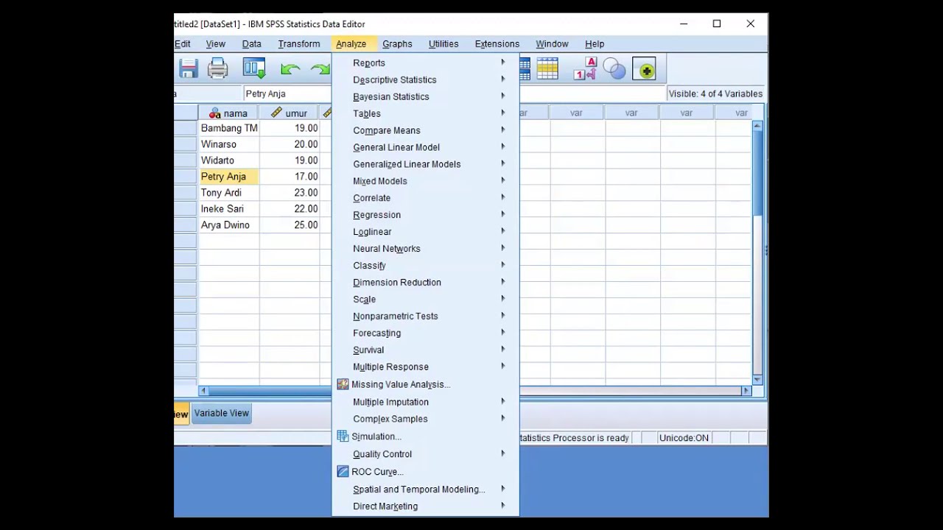Click the ROC Curve menu icon
The height and width of the screenshot is (530, 943).
[x=343, y=472]
